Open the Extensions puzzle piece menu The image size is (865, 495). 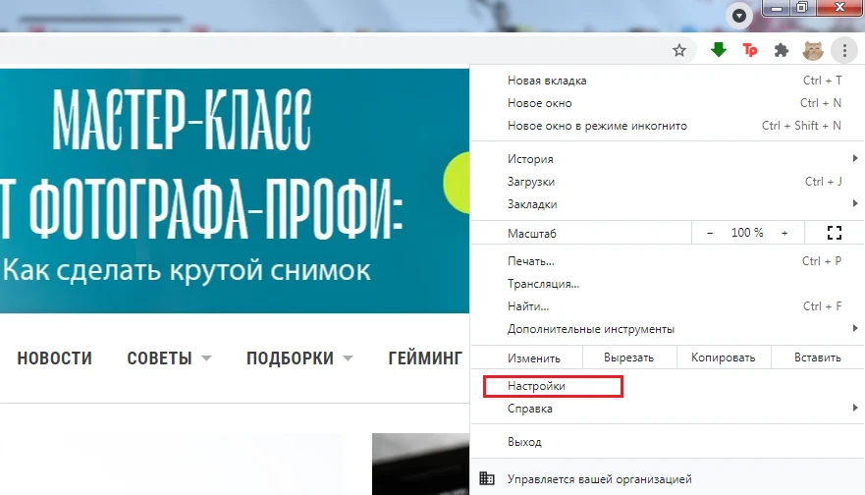(782, 50)
